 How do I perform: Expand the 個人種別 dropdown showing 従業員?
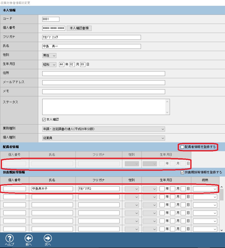point(103,138)
